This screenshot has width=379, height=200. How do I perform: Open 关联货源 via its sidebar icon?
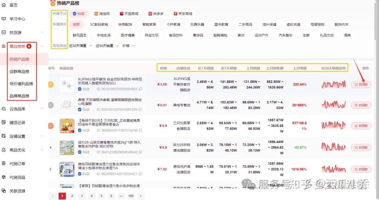point(4,190)
